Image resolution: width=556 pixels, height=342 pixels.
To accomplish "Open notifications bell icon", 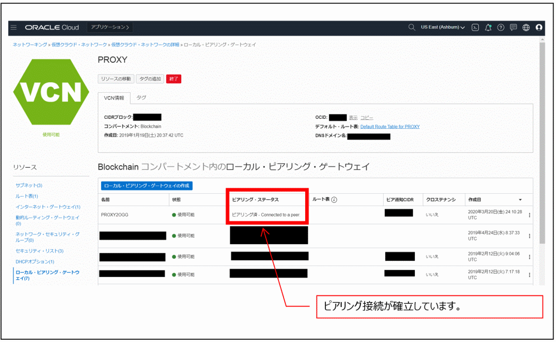I will click(x=488, y=27).
